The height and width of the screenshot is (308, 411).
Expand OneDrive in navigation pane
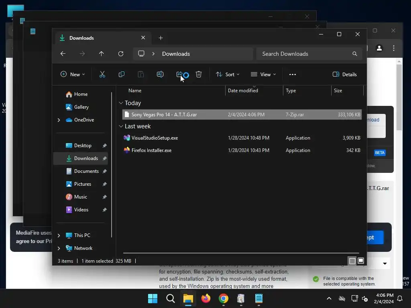tap(59, 120)
